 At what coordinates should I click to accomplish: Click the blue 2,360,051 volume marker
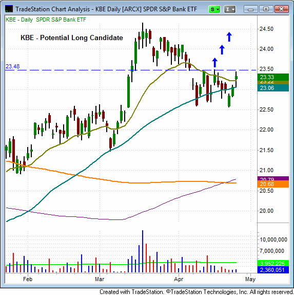273,270
